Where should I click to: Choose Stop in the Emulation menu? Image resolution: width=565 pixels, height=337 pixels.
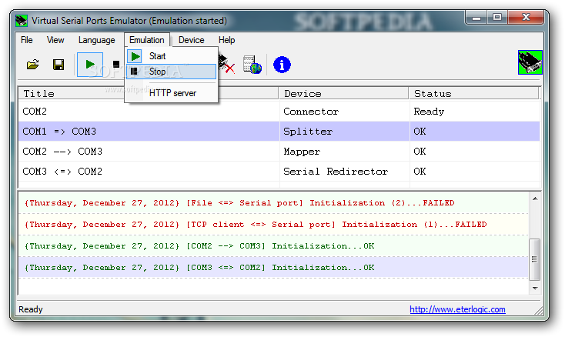point(172,72)
